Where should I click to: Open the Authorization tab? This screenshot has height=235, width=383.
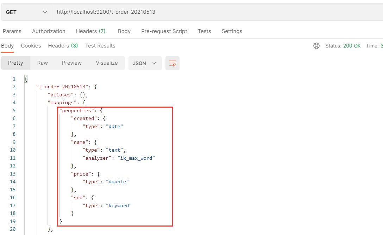(49, 31)
